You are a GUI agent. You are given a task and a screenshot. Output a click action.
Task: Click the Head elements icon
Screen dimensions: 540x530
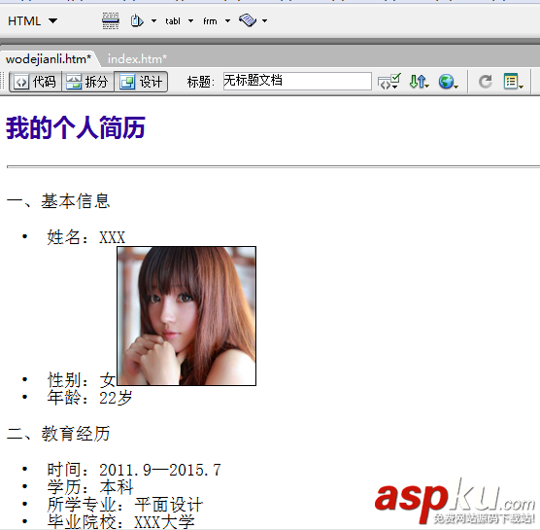(137, 21)
